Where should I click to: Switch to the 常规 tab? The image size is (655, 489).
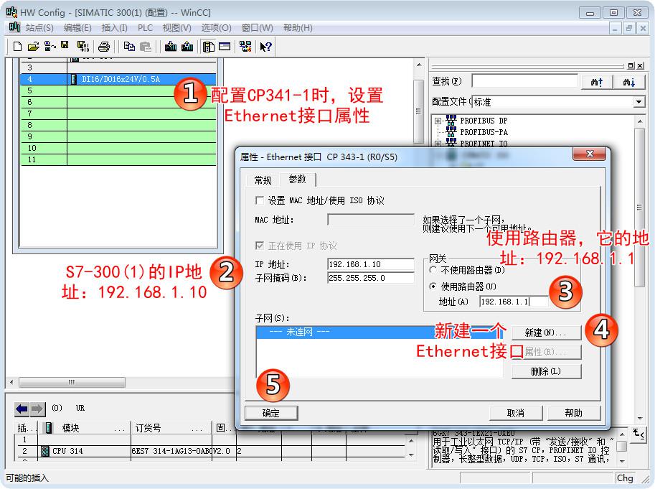[x=263, y=180]
